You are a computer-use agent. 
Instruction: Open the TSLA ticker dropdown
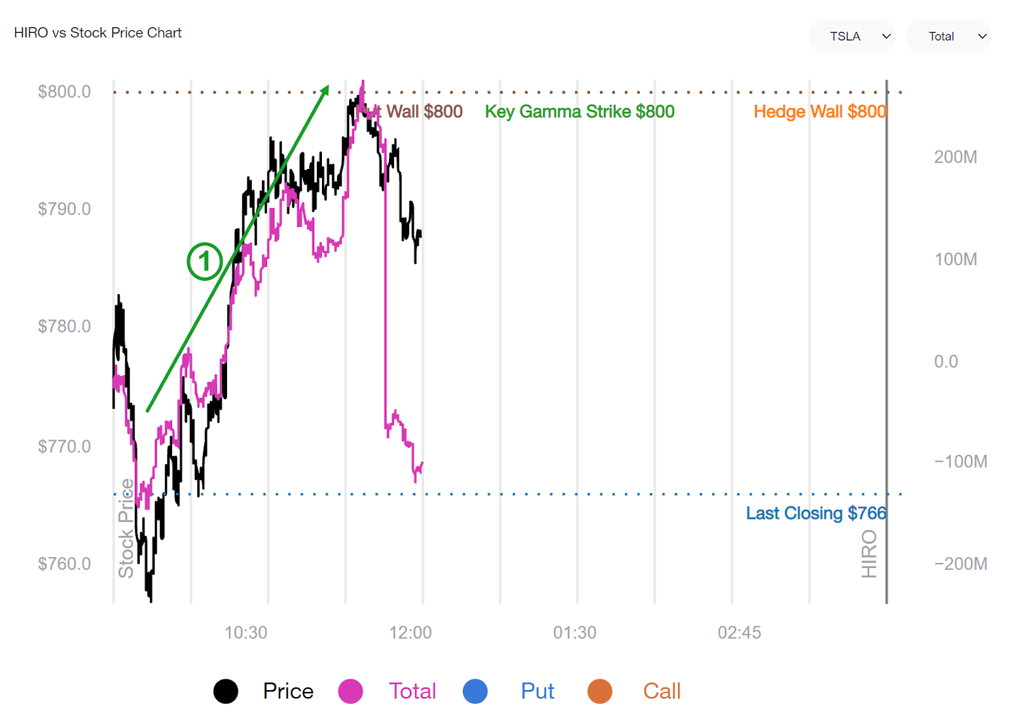[x=851, y=36]
